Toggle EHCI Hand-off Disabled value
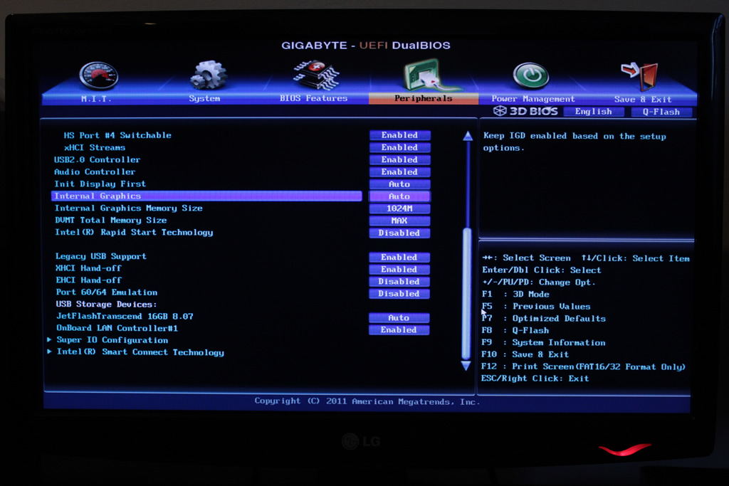Image resolution: width=729 pixels, height=486 pixels. point(399,282)
